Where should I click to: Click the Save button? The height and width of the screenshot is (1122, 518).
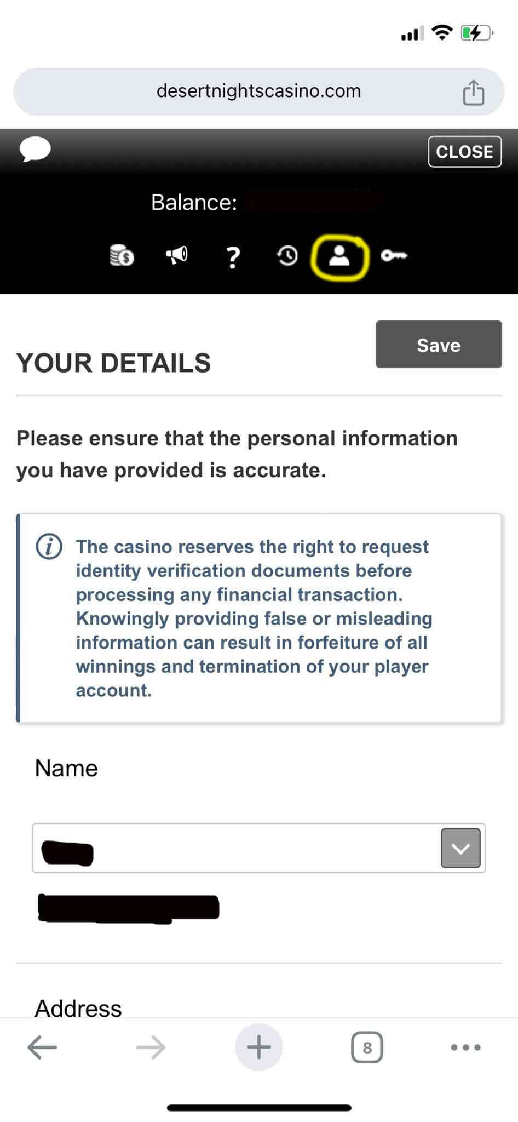click(438, 345)
